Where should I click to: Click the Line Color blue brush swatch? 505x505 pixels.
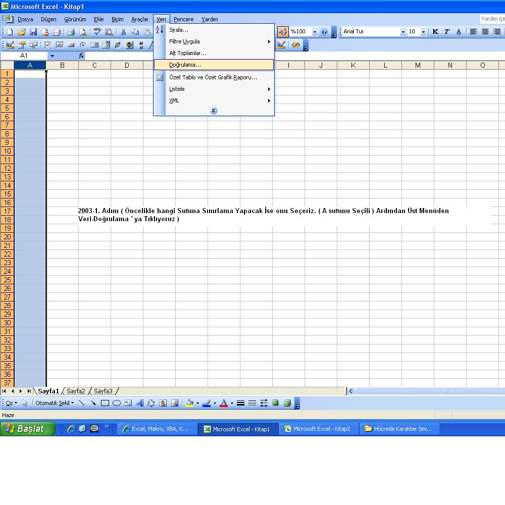(207, 403)
